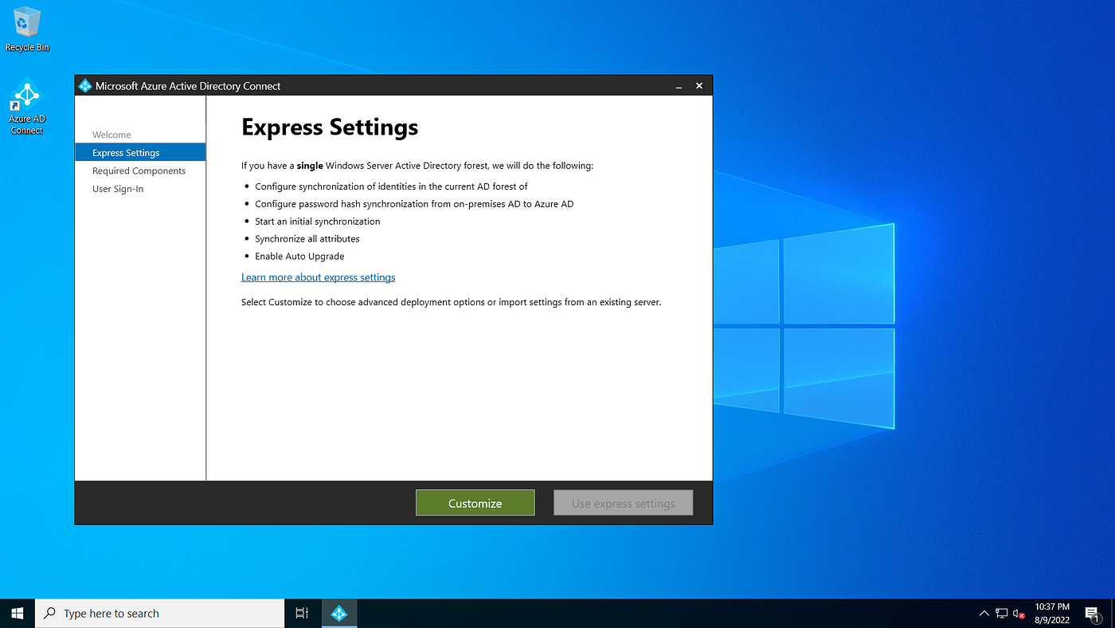
Task: Click the 'Start an initial synchronization' bullet
Action: pyautogui.click(x=318, y=222)
